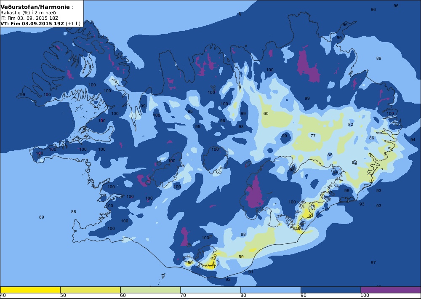Click the dark blue 90–100 legend swatch
Image resolution: width=421 pixels, height=299 pixels.
331,290
